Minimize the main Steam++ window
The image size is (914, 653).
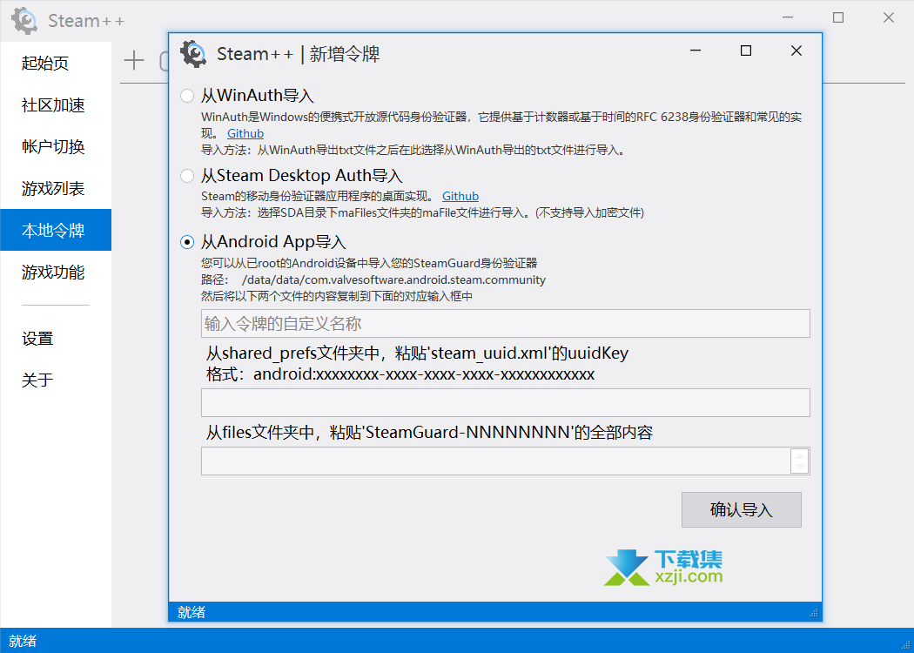point(788,17)
